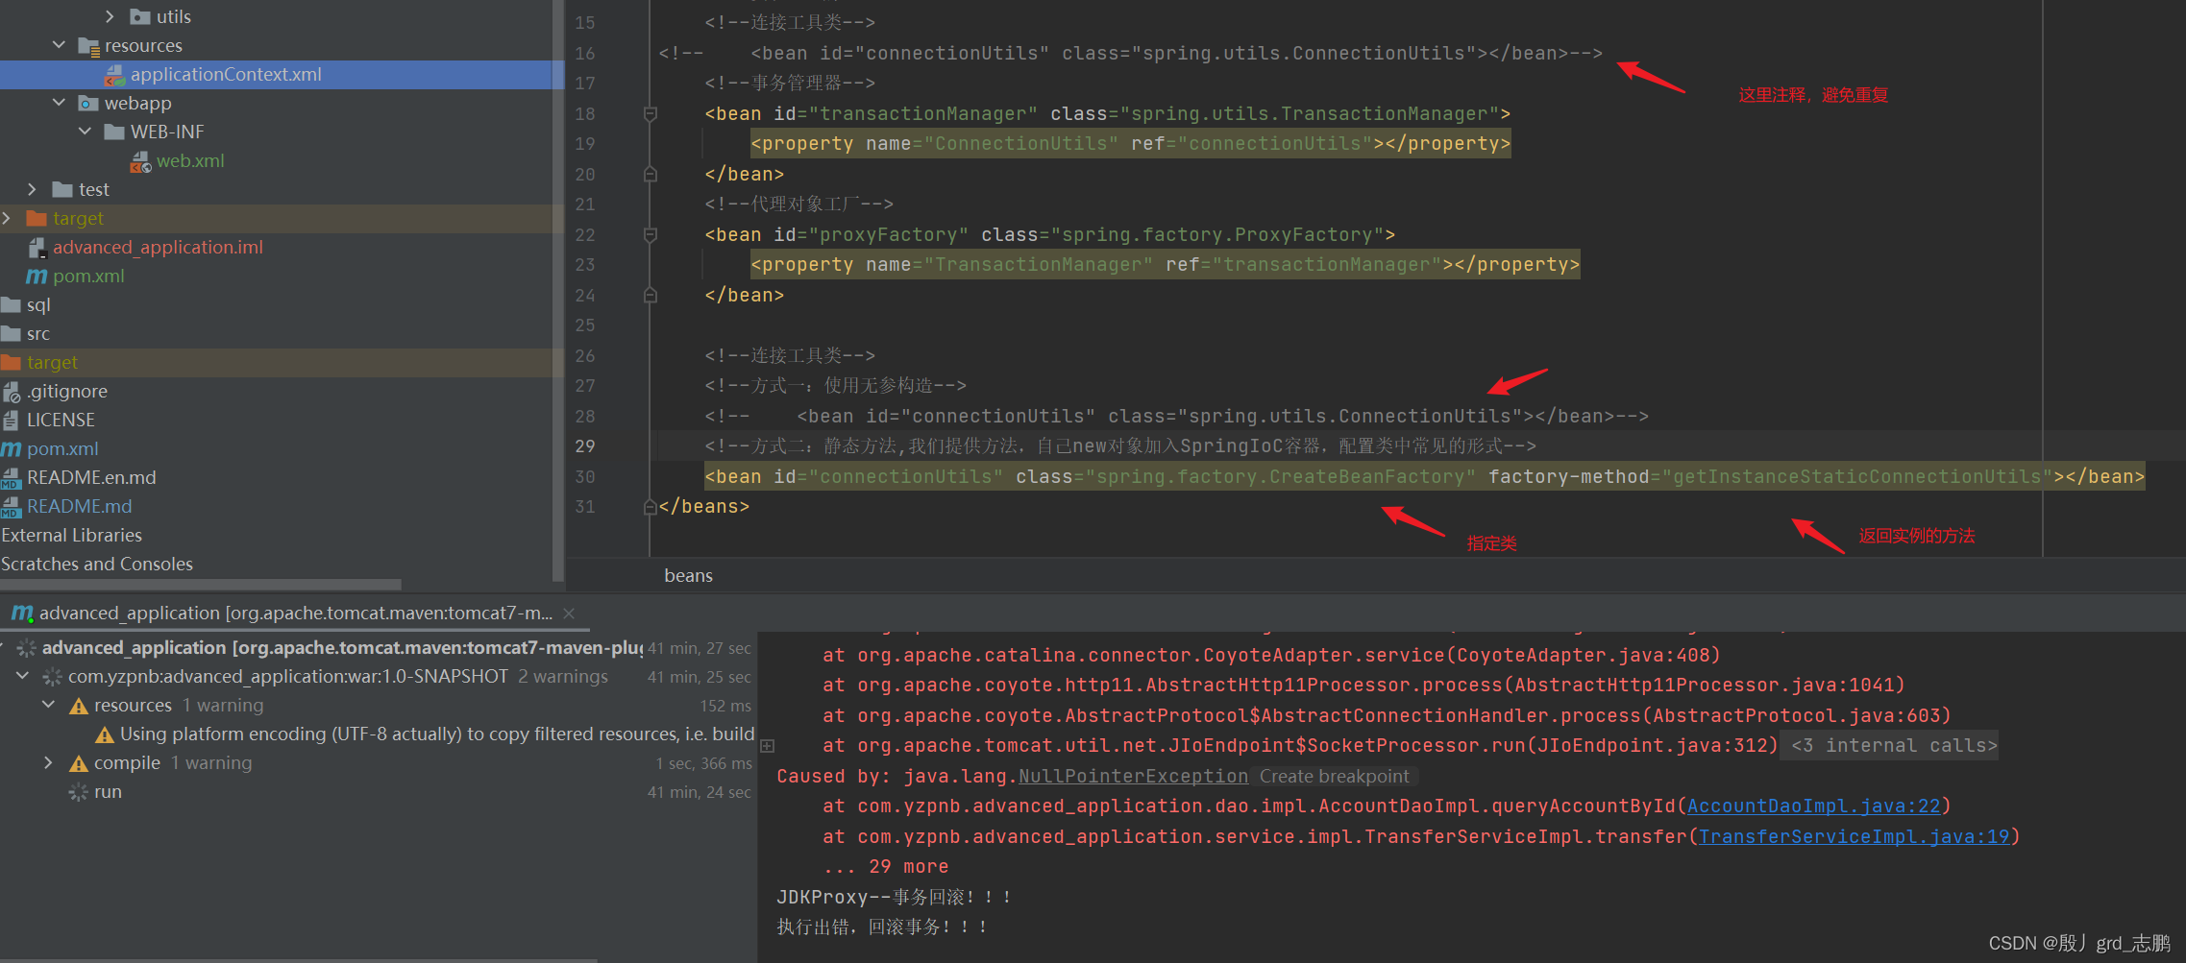Click the Maven icon of root pom.xml

[12, 449]
